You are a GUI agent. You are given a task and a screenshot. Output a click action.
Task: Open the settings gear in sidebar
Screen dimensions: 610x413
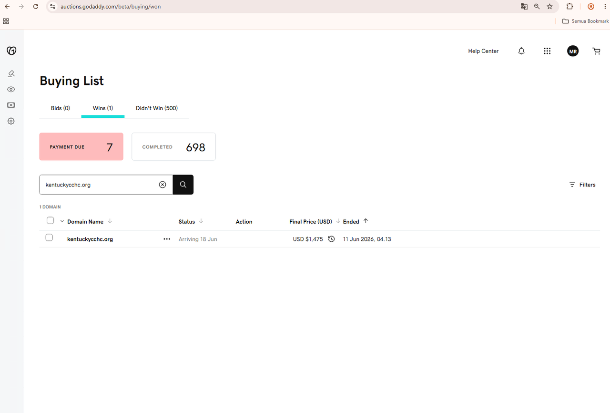[11, 121]
